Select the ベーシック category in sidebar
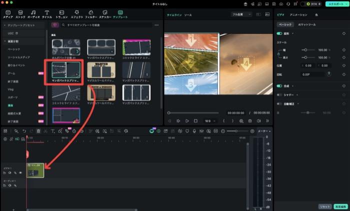The width and height of the screenshot is (350, 211). [14, 49]
